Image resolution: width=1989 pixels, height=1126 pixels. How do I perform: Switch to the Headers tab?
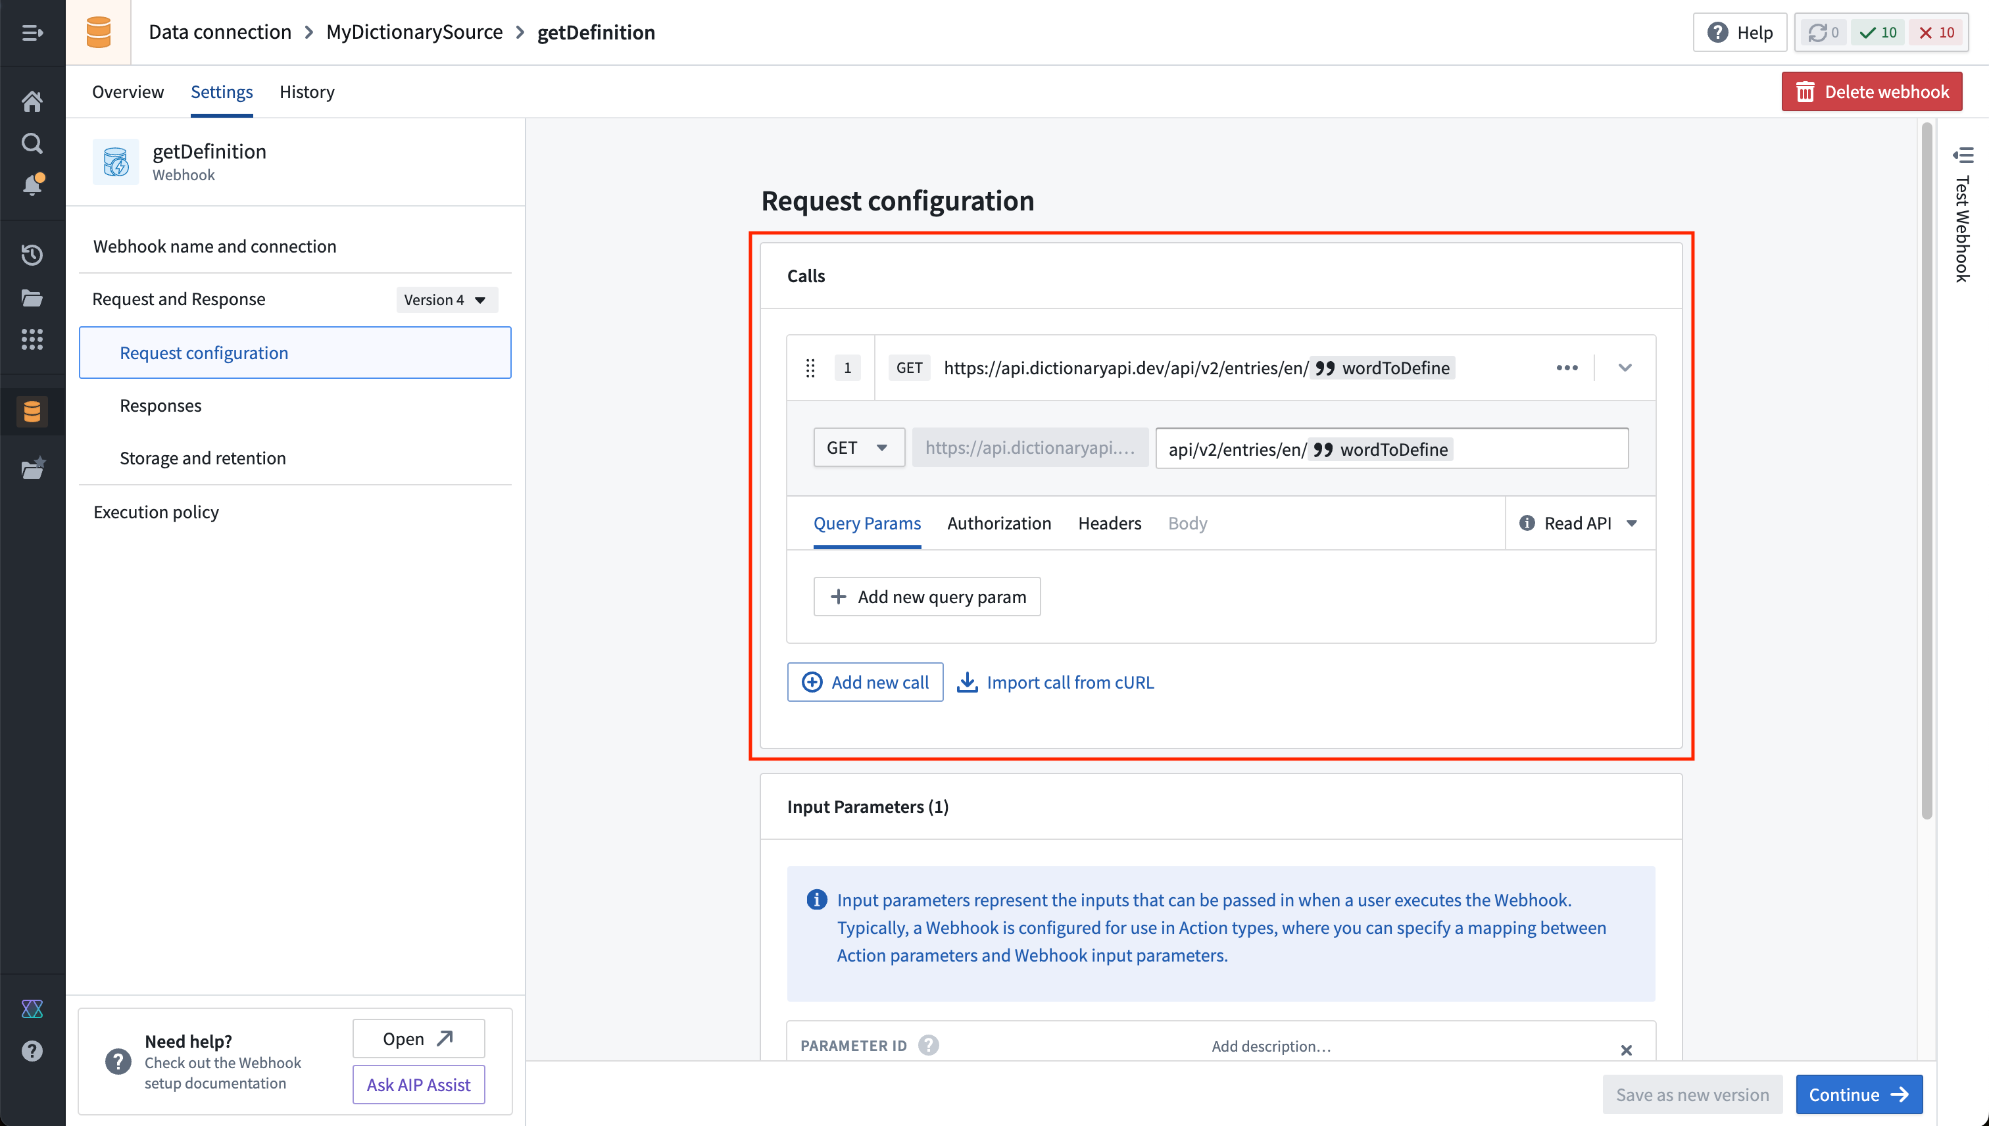point(1109,522)
